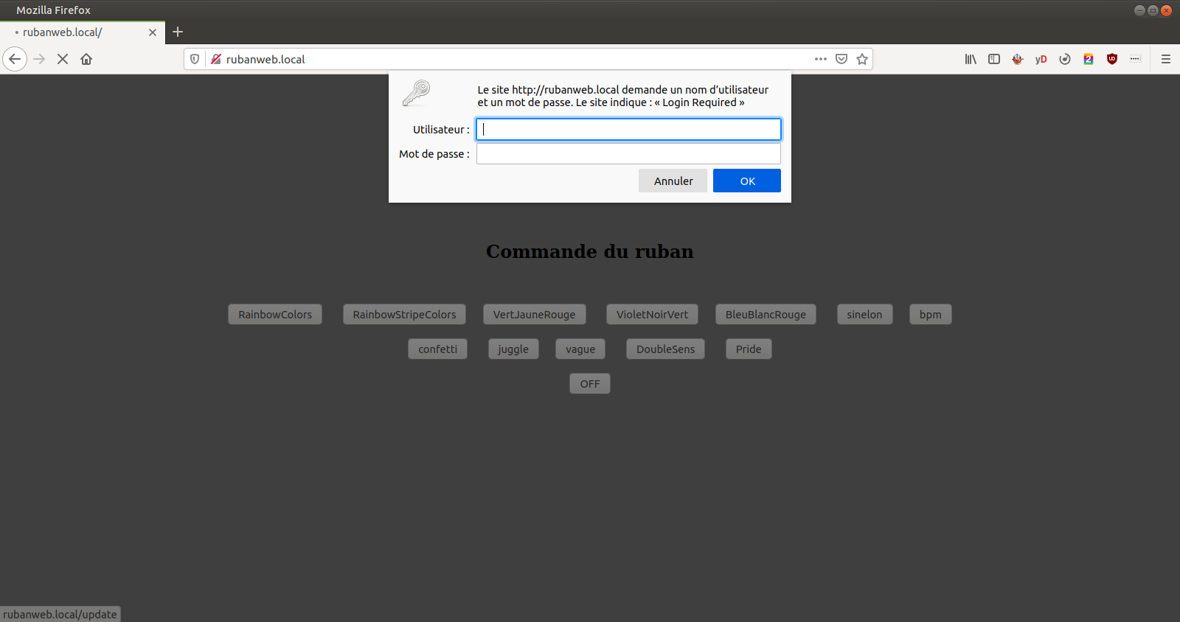Open a new tab
Image resolution: width=1180 pixels, height=622 pixels.
click(178, 32)
